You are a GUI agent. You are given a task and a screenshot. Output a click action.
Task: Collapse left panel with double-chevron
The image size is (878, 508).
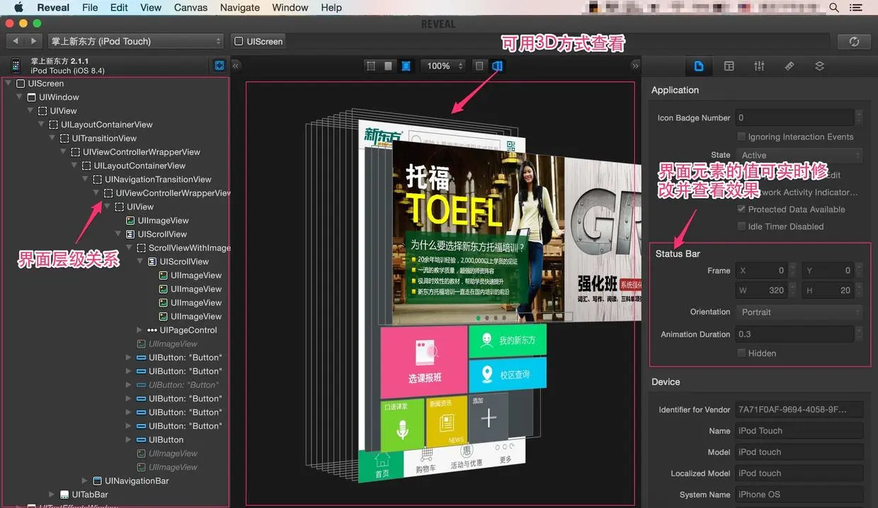[x=236, y=66]
